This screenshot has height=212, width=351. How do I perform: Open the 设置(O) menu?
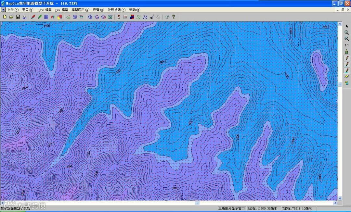click(x=98, y=10)
